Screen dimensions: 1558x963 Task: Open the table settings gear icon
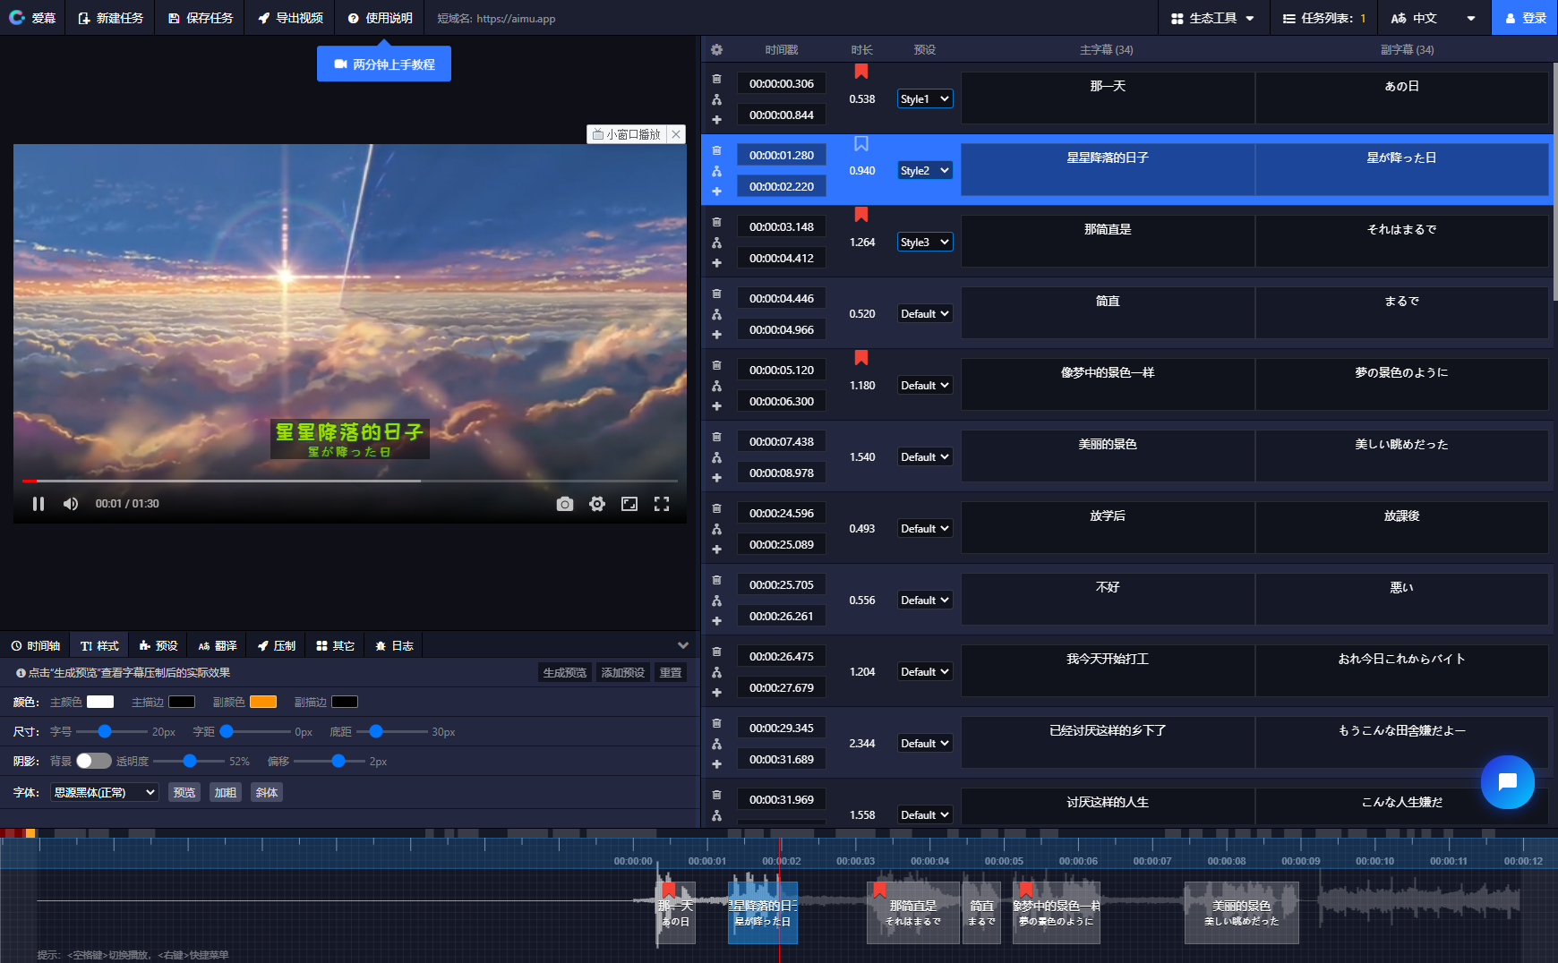click(x=716, y=50)
